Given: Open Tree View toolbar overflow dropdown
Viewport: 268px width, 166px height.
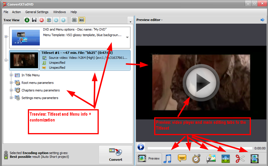Looking at the screenshot, I should (130, 20).
